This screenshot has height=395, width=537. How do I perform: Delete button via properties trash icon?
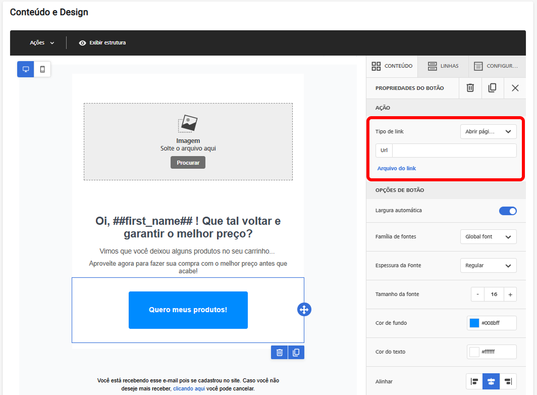470,88
